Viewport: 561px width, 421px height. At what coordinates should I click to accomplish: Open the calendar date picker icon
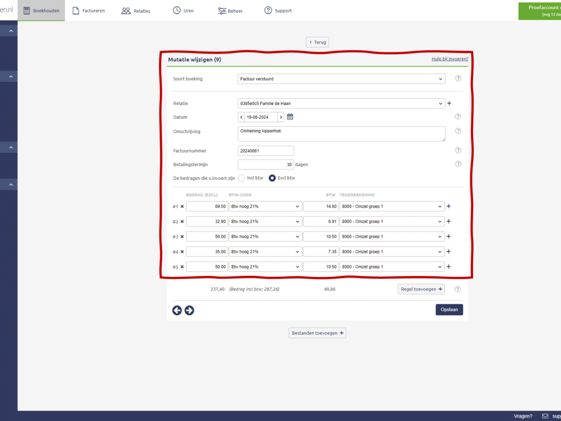coord(290,117)
